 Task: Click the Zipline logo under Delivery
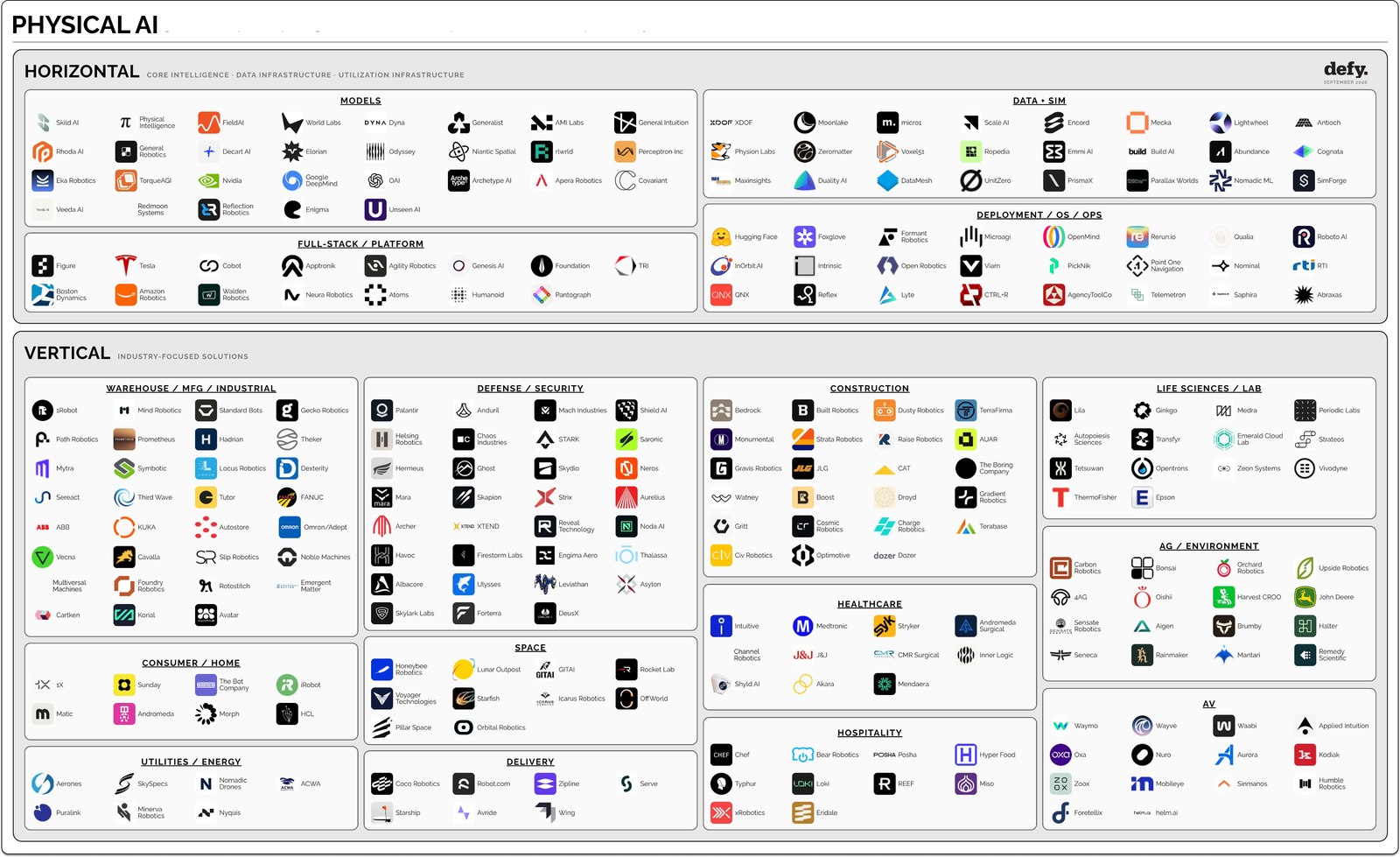click(x=545, y=783)
